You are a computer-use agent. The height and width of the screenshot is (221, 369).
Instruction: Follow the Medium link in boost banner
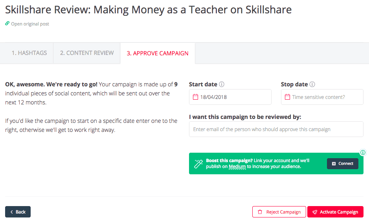tap(237, 166)
